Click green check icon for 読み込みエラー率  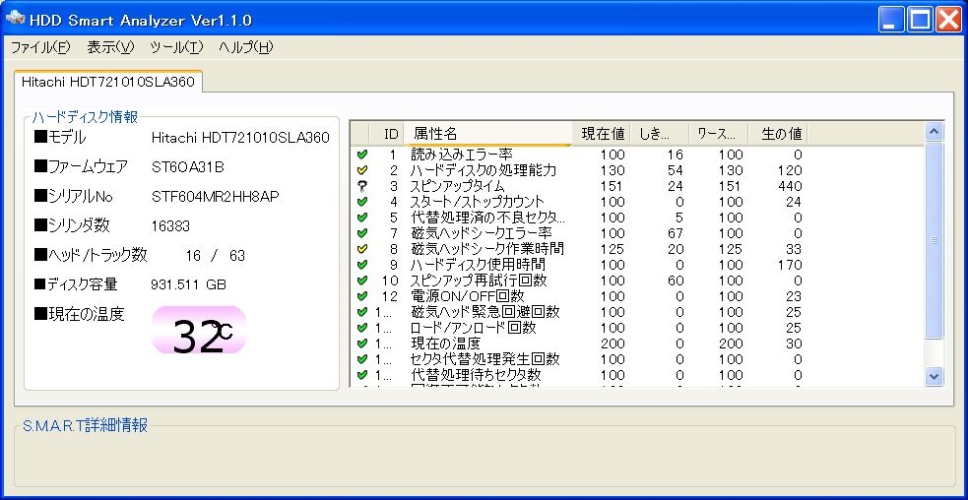coord(362,155)
